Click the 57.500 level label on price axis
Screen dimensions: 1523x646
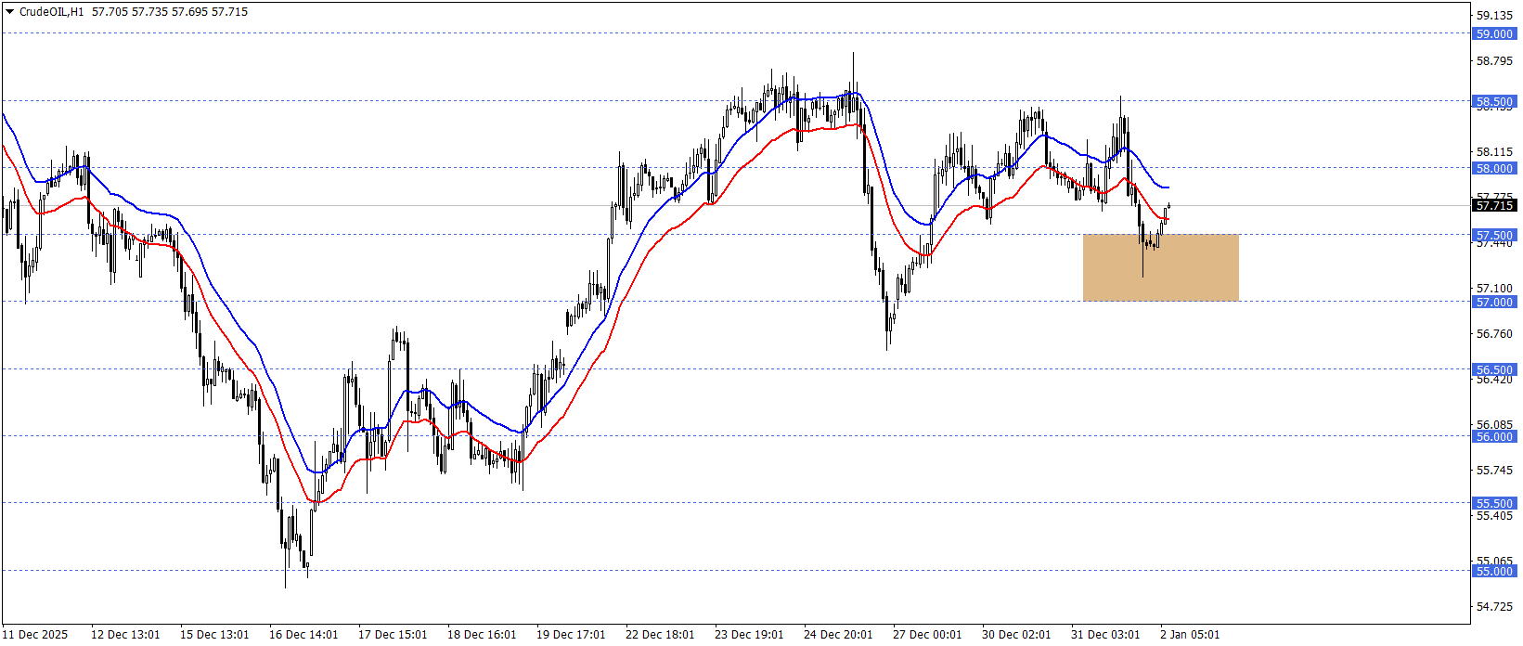click(x=1494, y=236)
